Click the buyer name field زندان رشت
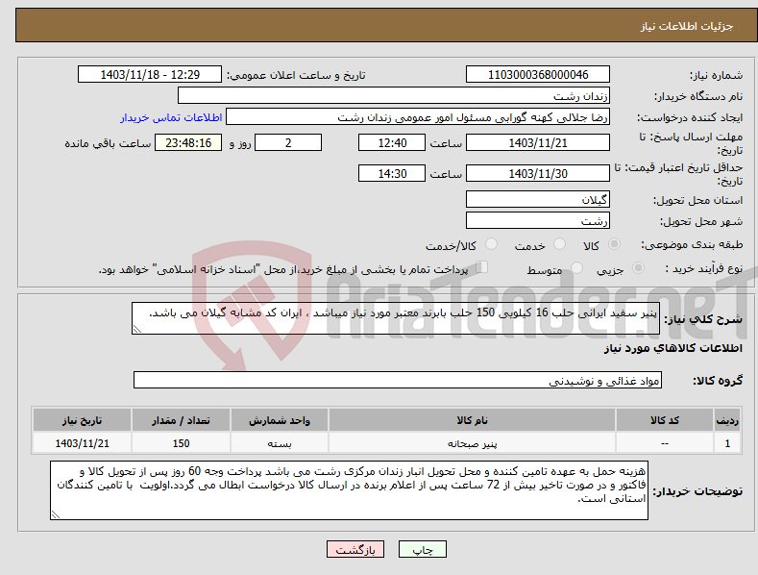This screenshot has height=575, width=758. (394, 96)
